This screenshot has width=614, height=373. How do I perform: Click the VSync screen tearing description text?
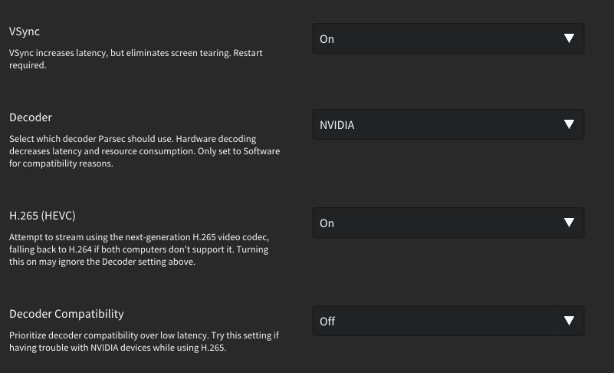coord(136,59)
